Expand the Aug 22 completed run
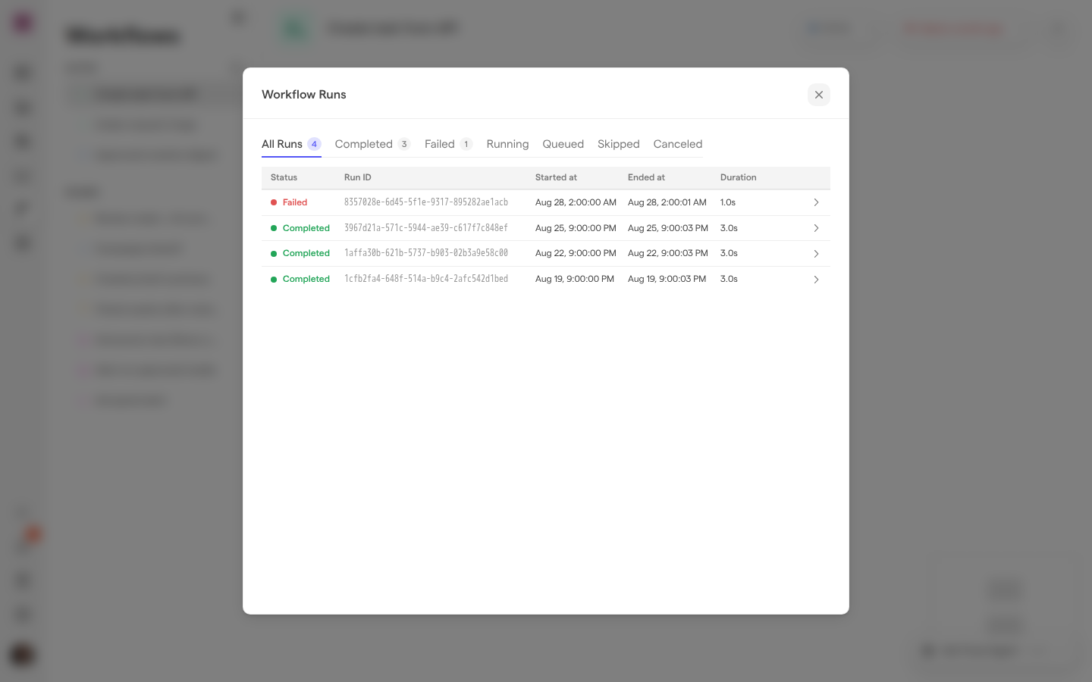 [816, 254]
